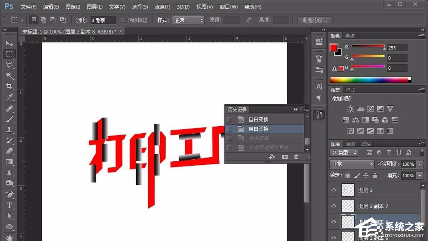Image resolution: width=428 pixels, height=241 pixels.
Task: Click the first 自由变换 history state
Action: (259, 119)
